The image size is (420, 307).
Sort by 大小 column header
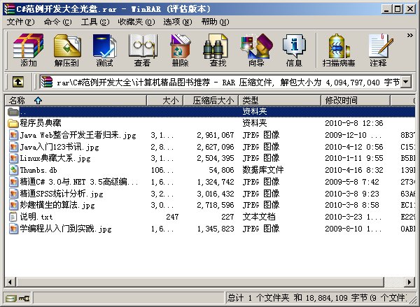click(164, 101)
